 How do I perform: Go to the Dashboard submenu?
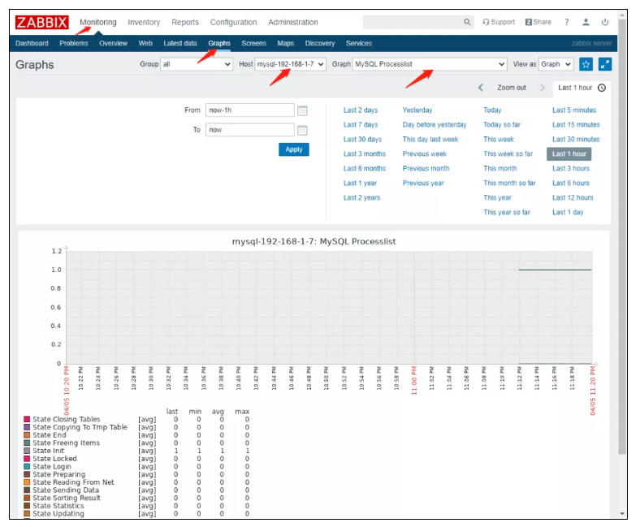point(32,43)
